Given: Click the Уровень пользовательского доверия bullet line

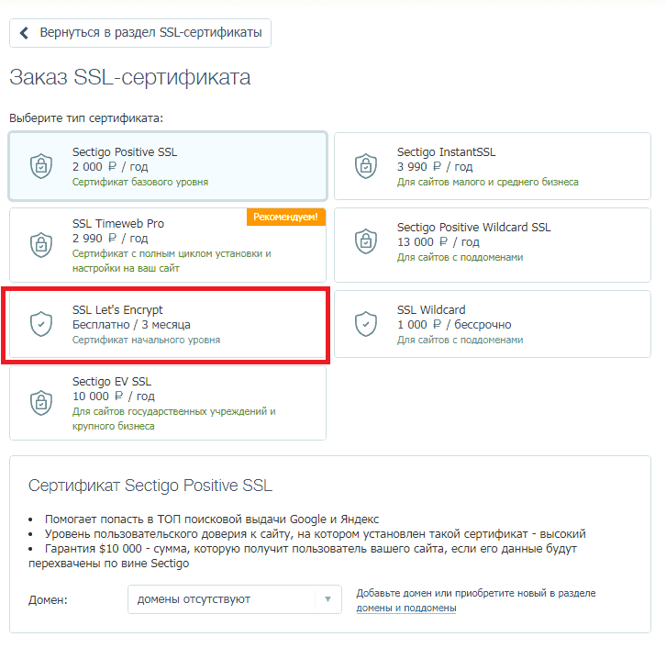Looking at the screenshot, I should (316, 533).
